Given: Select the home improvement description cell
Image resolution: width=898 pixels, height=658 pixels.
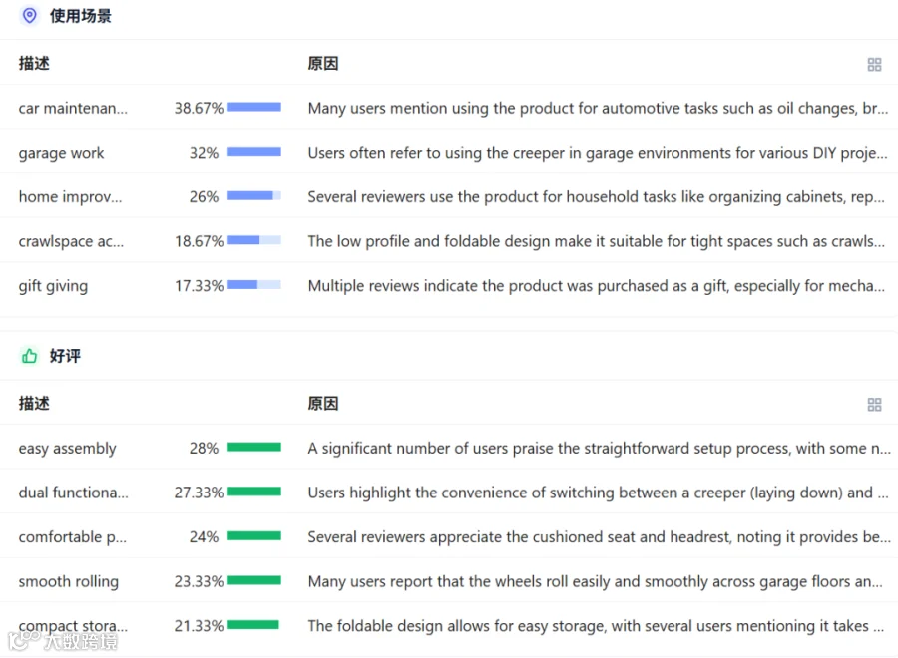Looking at the screenshot, I should pos(71,197).
